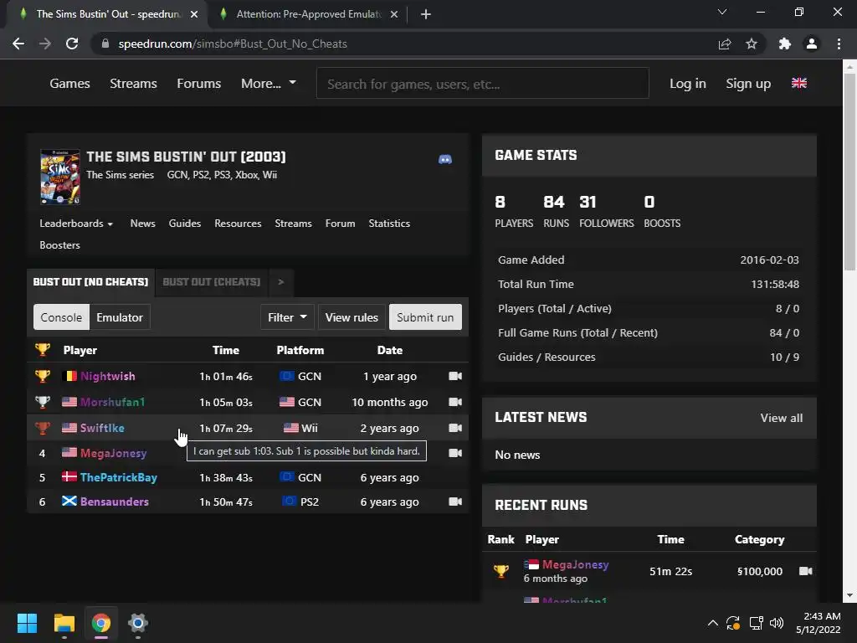Open the Games menu
Image resolution: width=857 pixels, height=643 pixels.
point(70,83)
